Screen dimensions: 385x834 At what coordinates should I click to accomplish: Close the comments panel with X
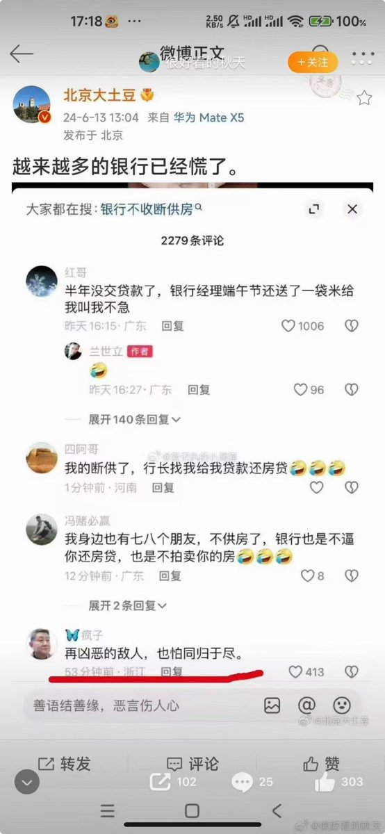(x=352, y=209)
